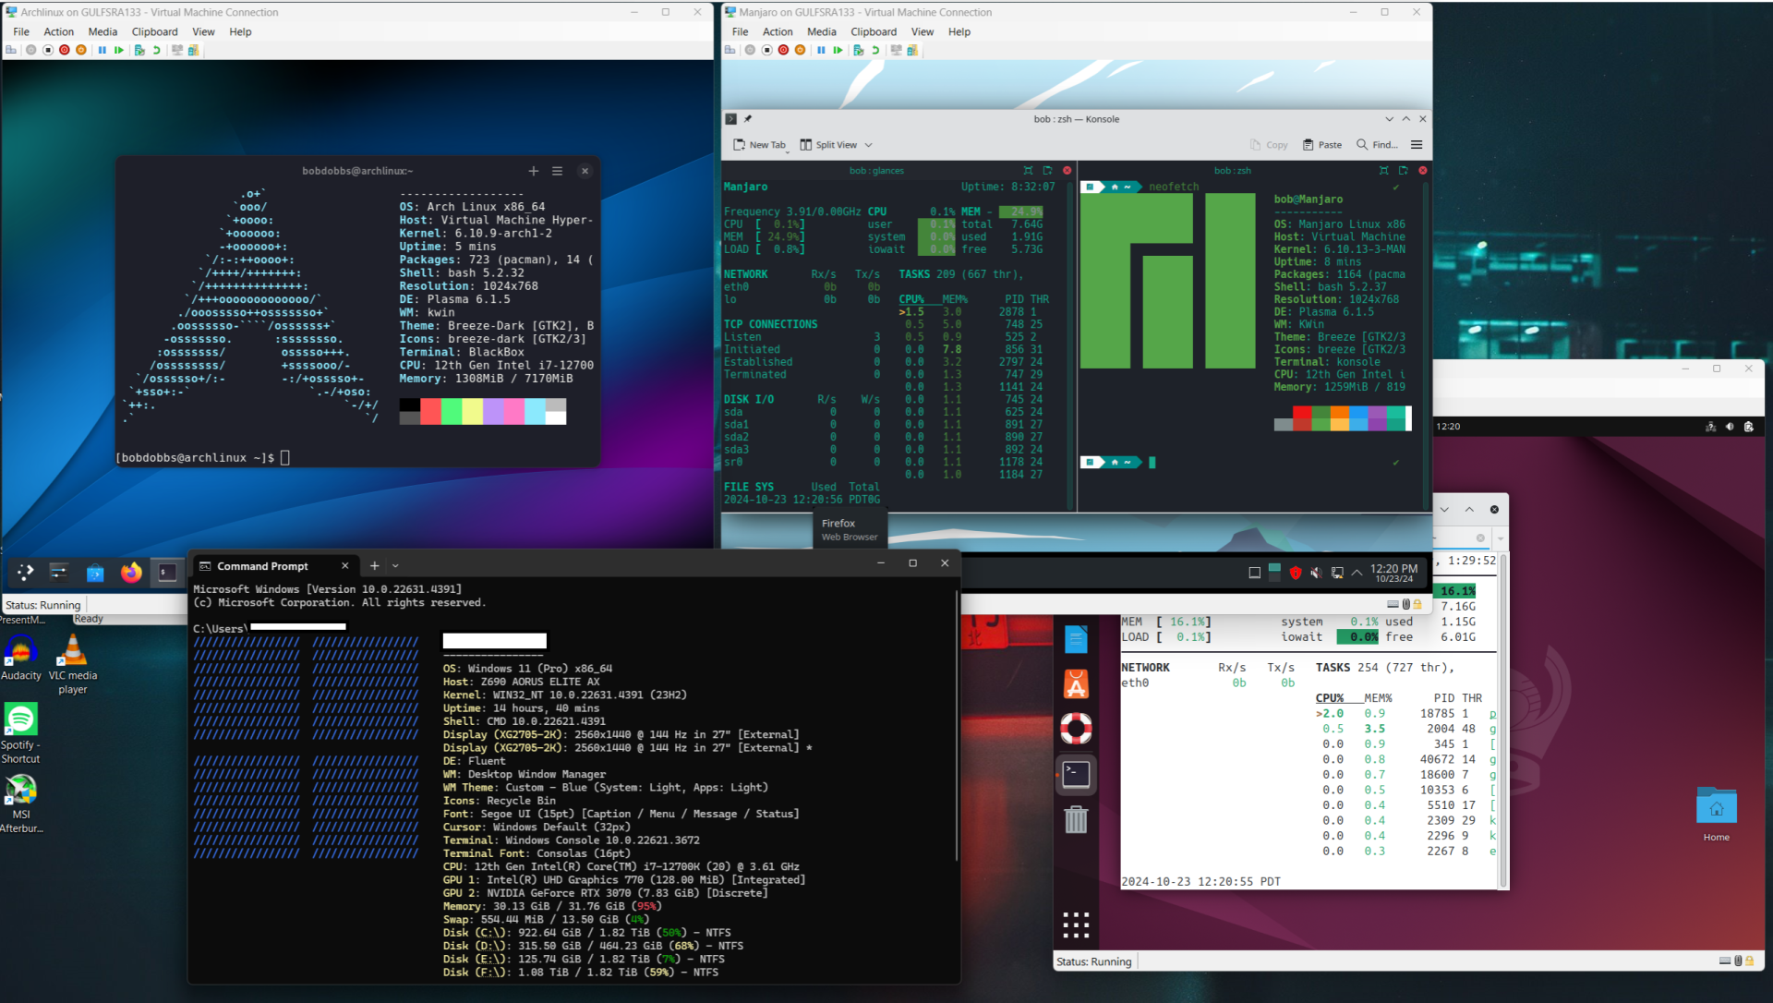1773x1003 pixels.
Task: Open Home folder on the Ubuntu desktop
Action: [x=1717, y=814]
